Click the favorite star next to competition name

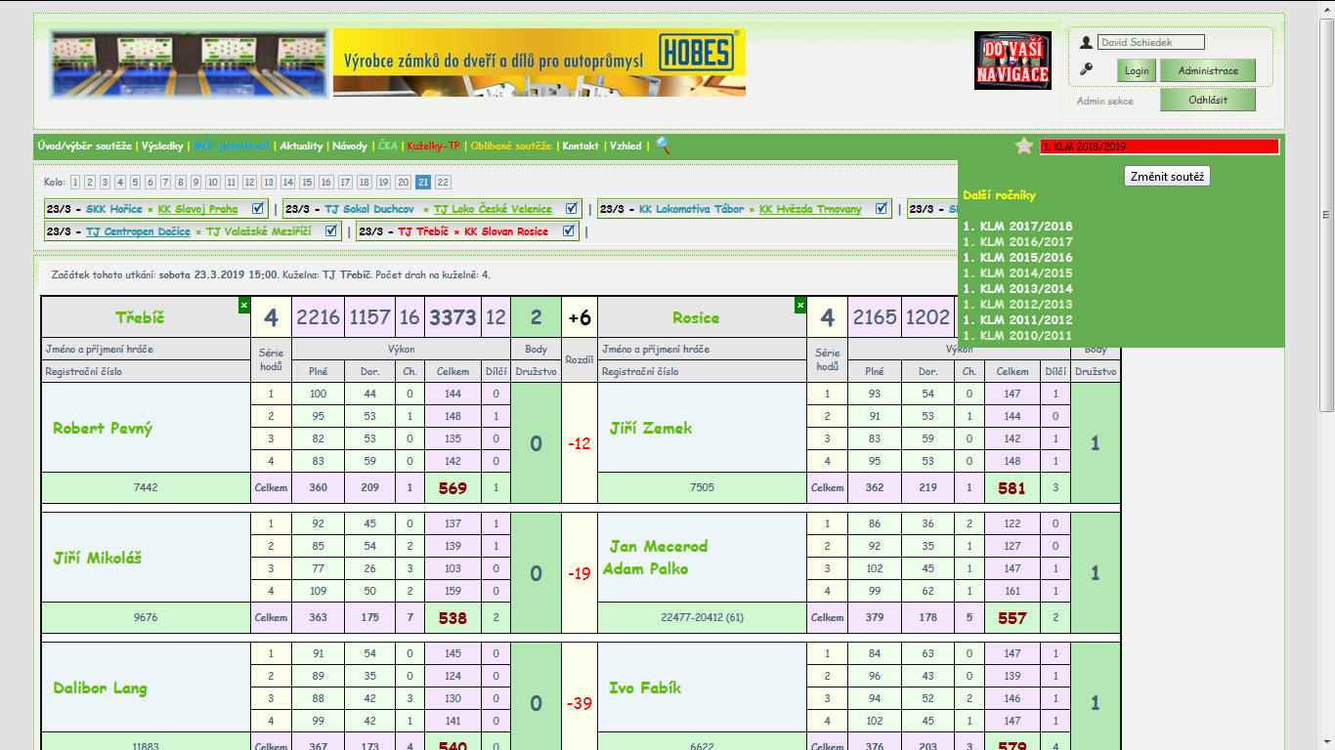tap(1023, 146)
